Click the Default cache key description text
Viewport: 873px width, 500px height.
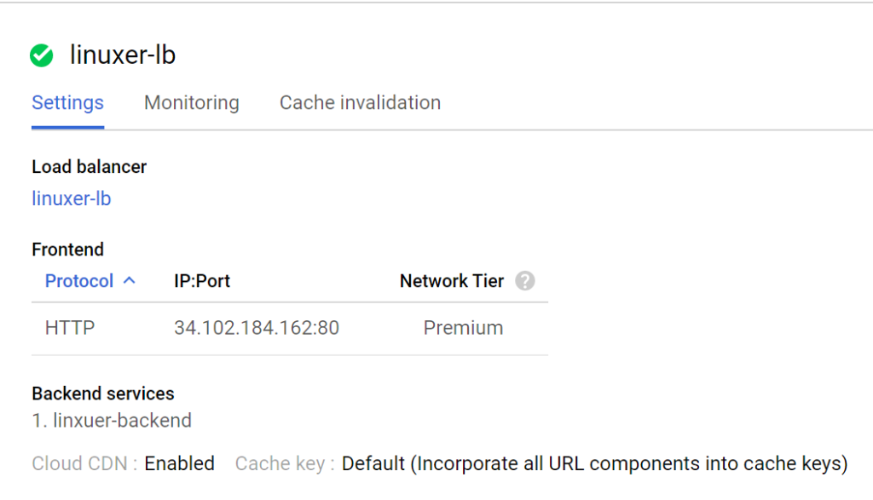[x=594, y=464]
